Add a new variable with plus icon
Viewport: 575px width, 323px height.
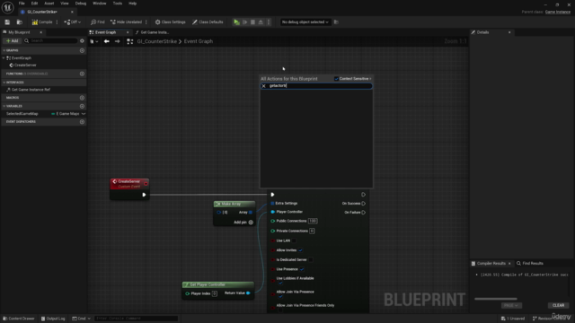click(x=82, y=106)
